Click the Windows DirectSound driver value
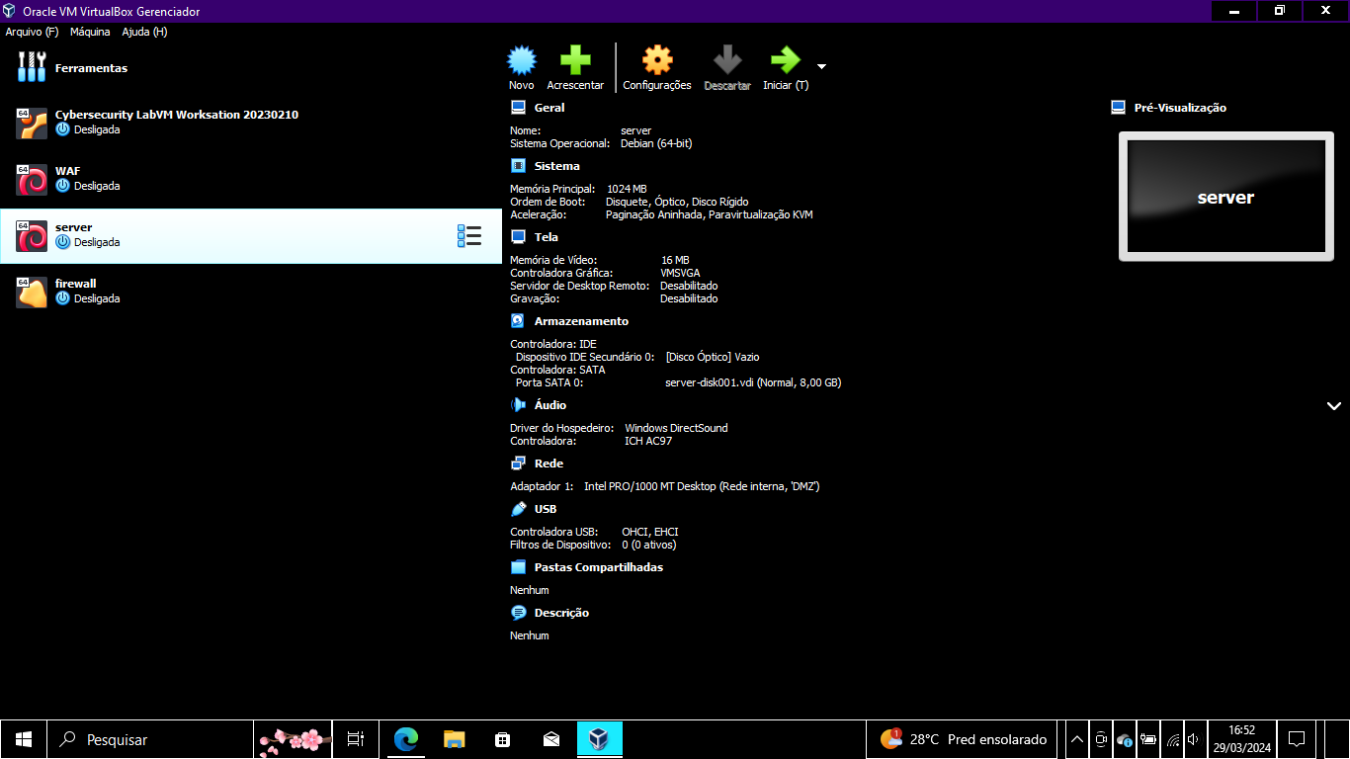The height and width of the screenshot is (759, 1350). point(676,428)
